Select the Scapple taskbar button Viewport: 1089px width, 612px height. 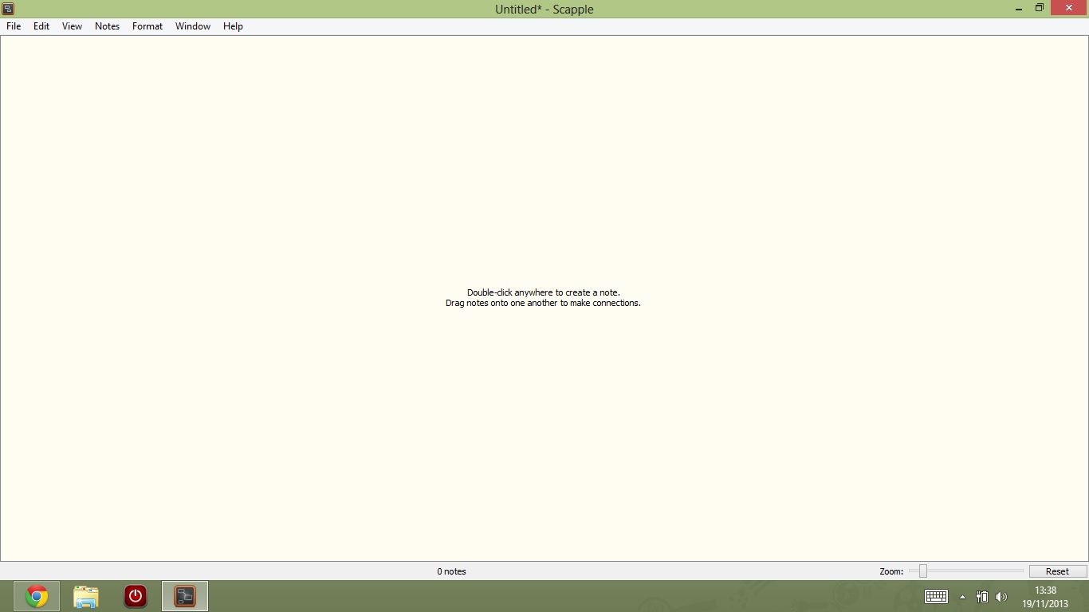click(185, 596)
